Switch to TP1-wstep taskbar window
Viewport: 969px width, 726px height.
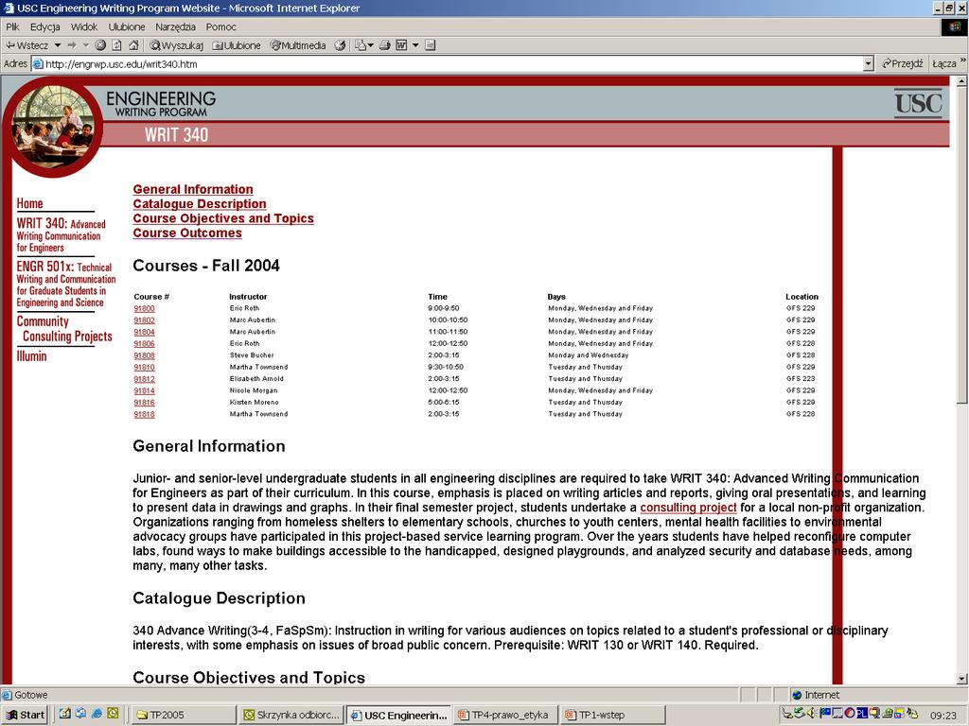[613, 715]
